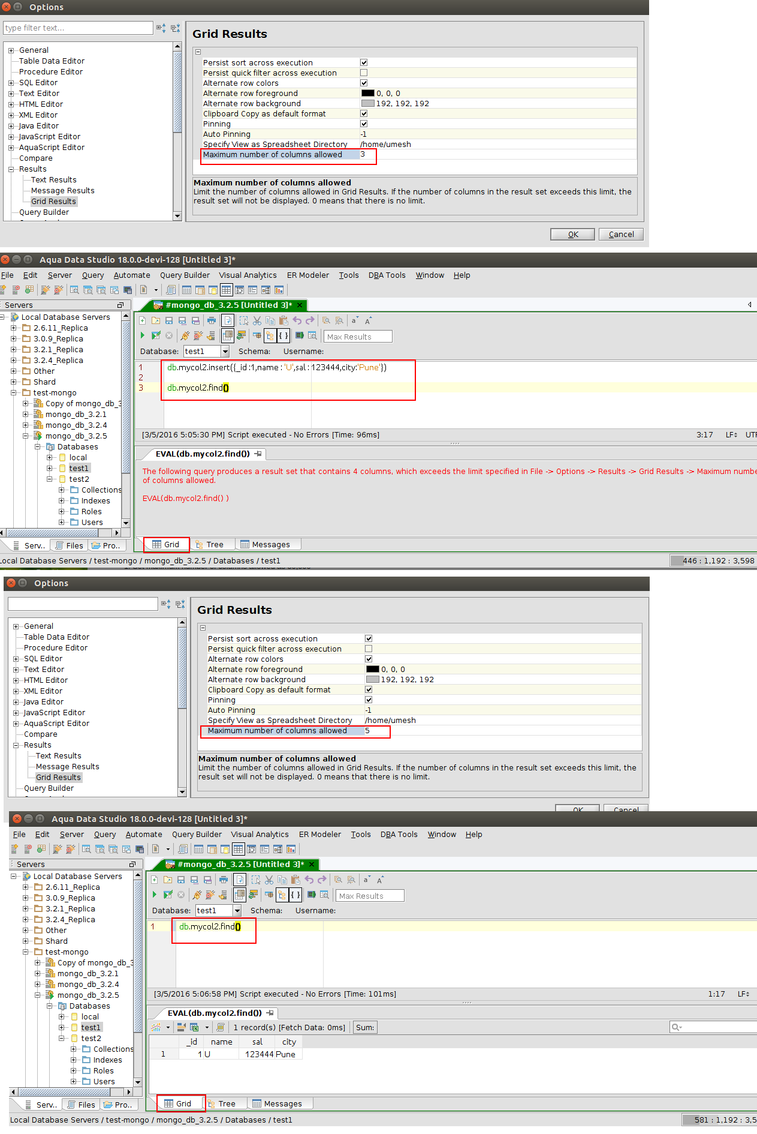Click restore icon in upper Servers panel header
Image resolution: width=757 pixels, height=1134 pixels.
120,305
